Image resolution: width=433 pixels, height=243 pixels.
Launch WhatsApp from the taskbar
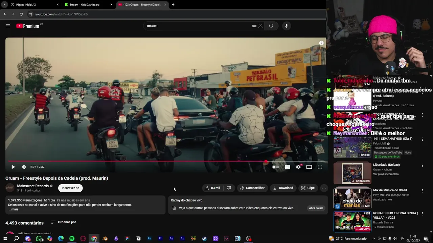[39, 239]
